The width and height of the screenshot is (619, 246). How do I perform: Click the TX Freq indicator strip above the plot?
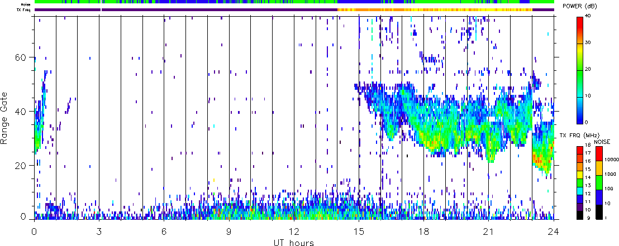294,9
